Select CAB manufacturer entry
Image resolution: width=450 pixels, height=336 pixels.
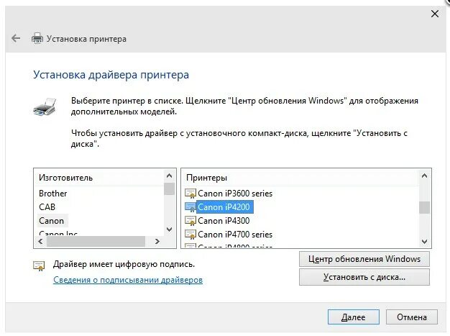(x=47, y=207)
